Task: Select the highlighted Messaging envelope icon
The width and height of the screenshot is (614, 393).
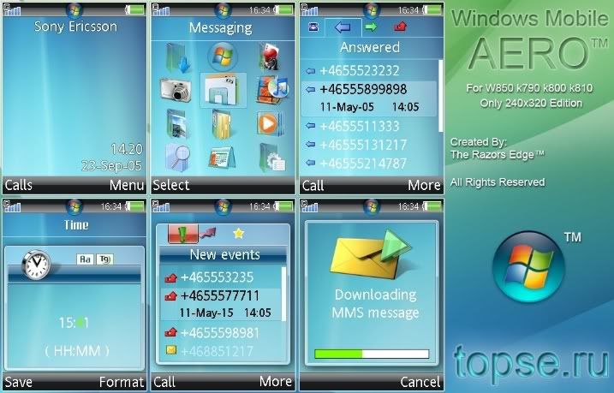Action: [224, 91]
